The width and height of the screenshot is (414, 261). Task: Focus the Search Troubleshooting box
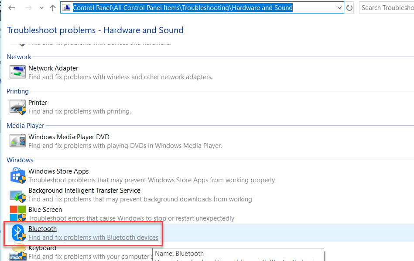pyautogui.click(x=387, y=8)
